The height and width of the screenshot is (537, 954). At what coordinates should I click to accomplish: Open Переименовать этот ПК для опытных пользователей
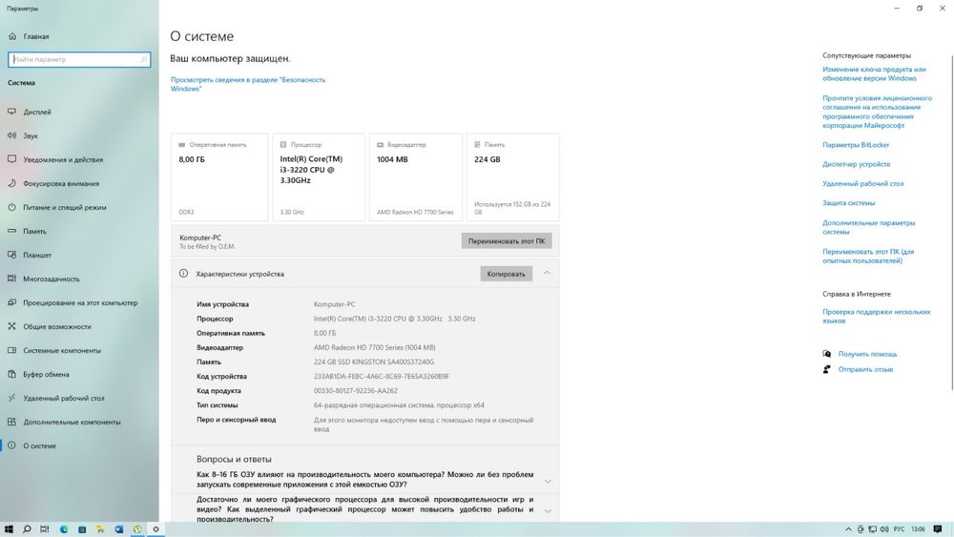tap(868, 256)
